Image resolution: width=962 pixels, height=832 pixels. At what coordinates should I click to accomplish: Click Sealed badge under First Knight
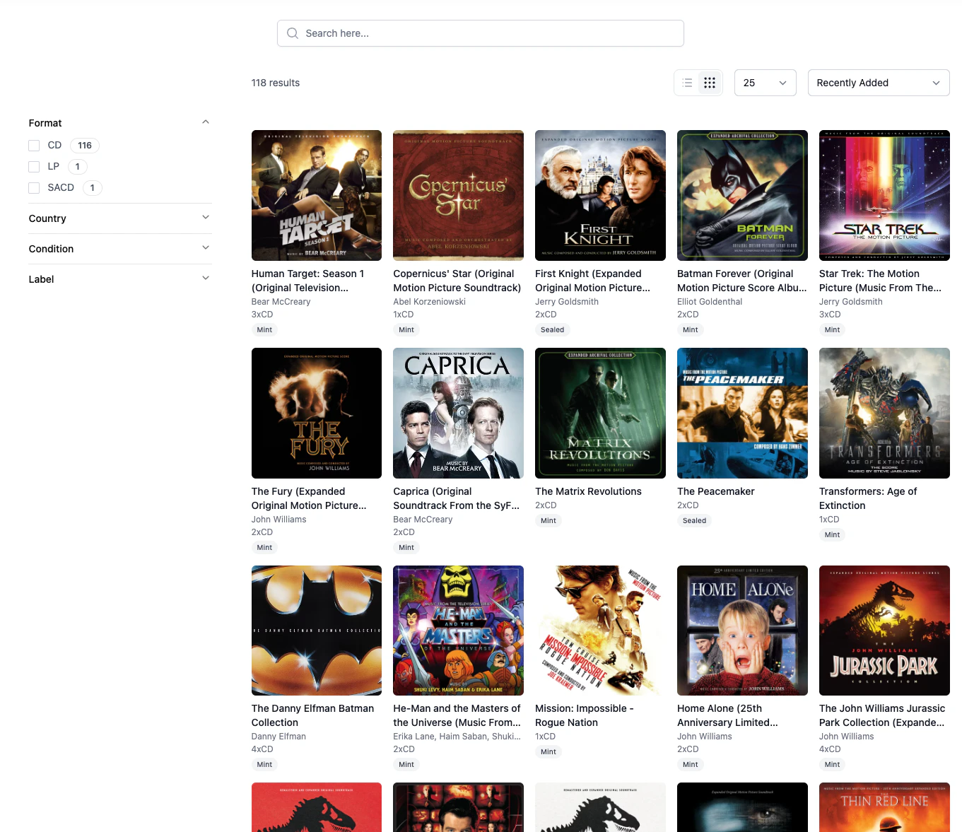click(553, 330)
